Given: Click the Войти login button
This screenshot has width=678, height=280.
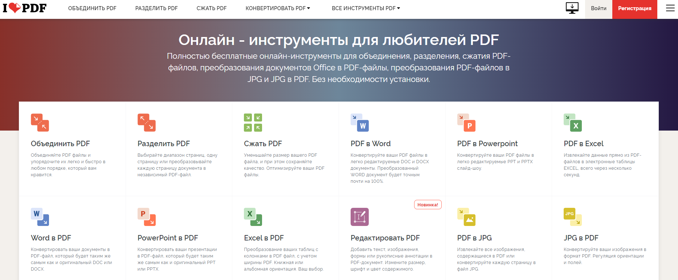Looking at the screenshot, I should (599, 8).
